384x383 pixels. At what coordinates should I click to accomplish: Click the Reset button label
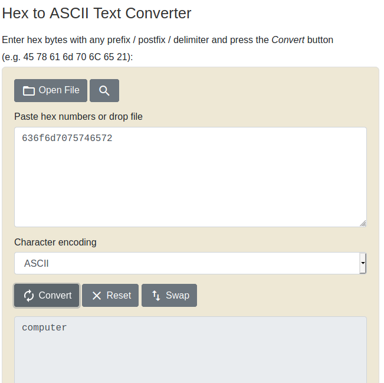[119, 295]
